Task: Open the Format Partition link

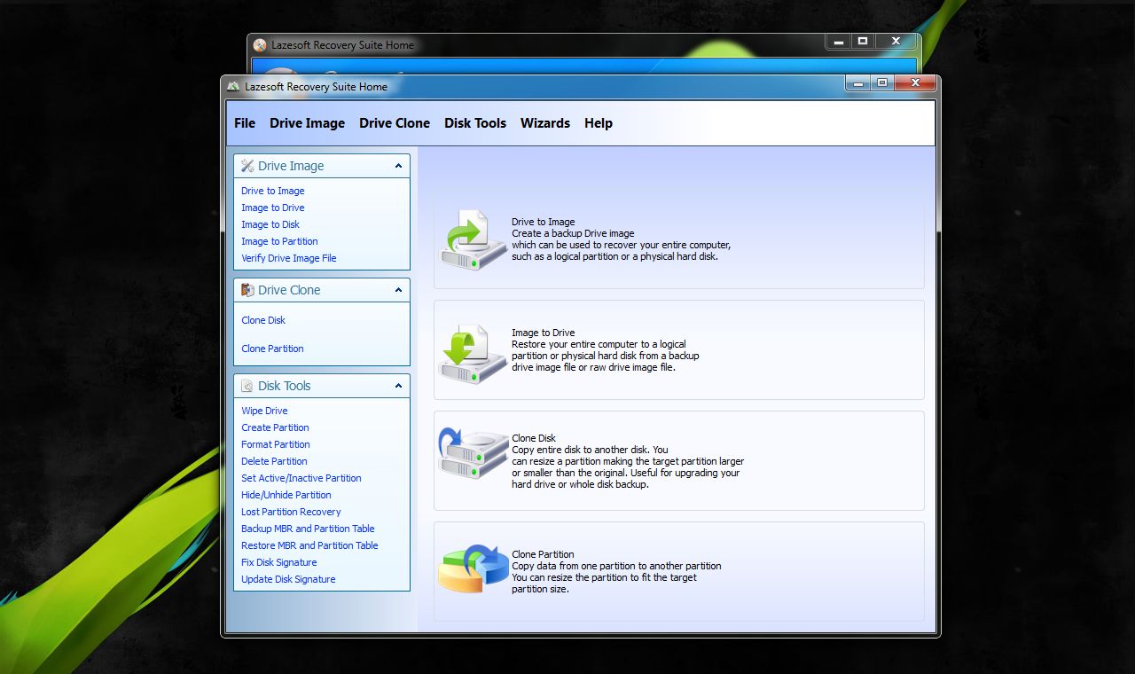Action: (276, 444)
